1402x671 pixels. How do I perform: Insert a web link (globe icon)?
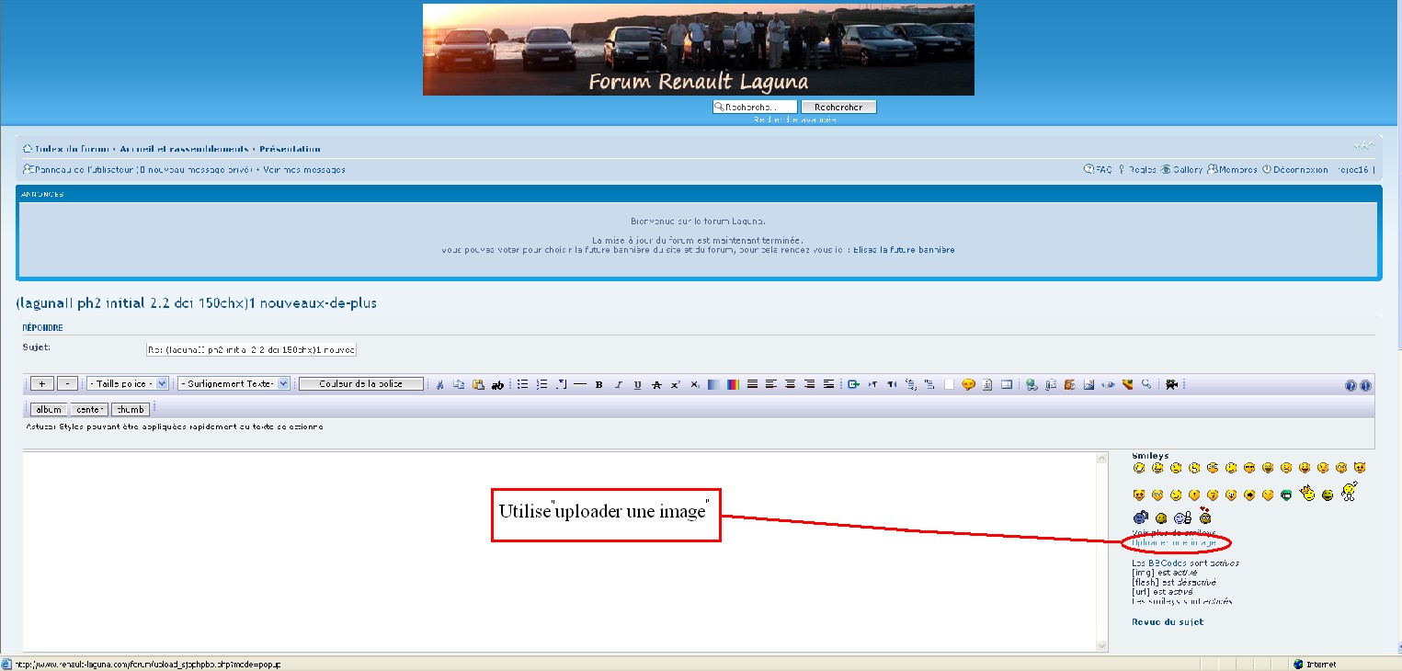click(1032, 384)
